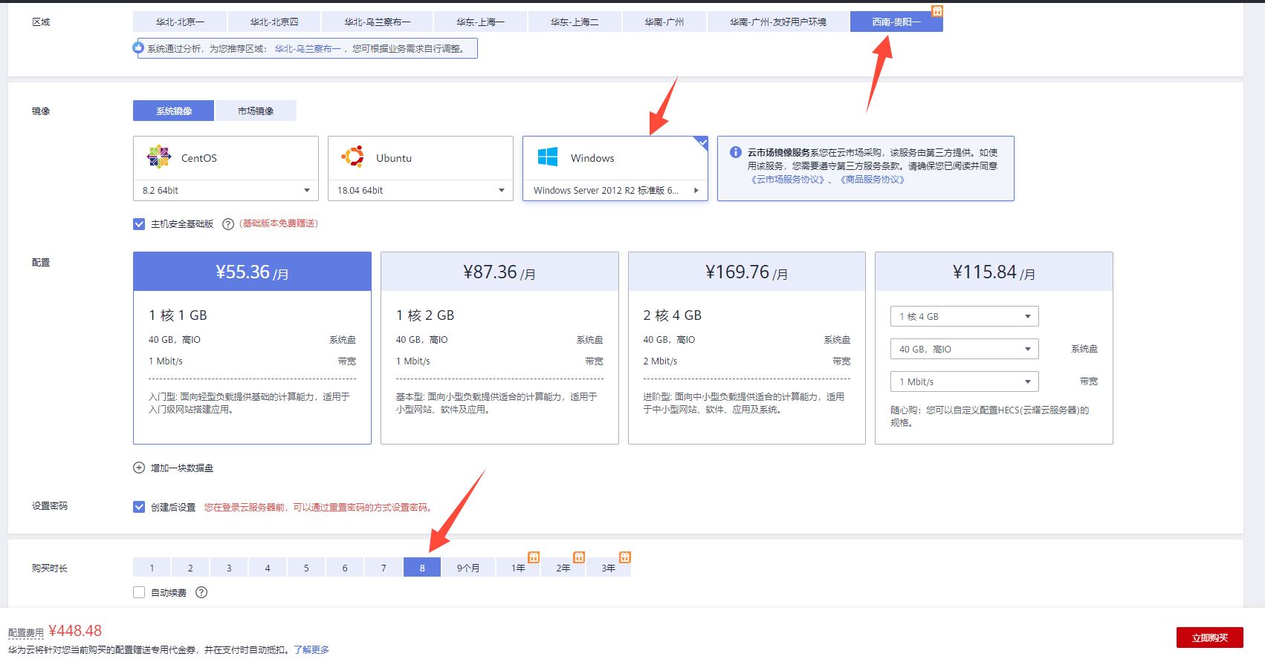The height and width of the screenshot is (662, 1265).
Task: Open the CentOS 8.2 64bit version dropdown
Action: (226, 191)
